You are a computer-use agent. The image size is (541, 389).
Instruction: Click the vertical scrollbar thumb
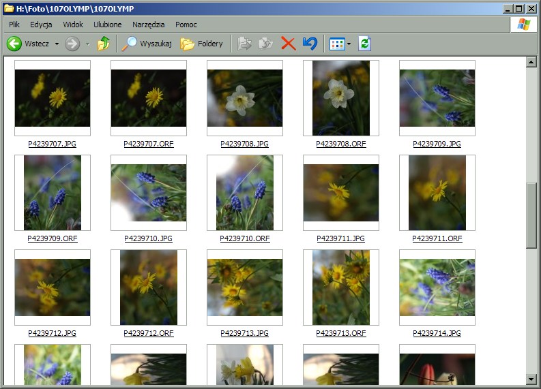(531, 215)
